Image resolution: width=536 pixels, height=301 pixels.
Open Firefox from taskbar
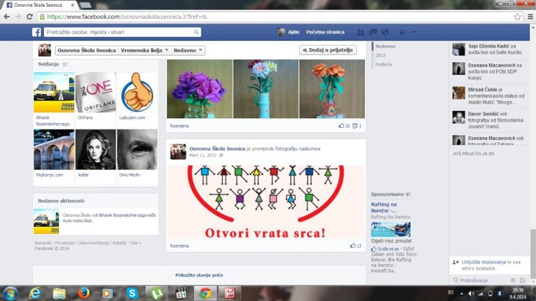point(83,293)
